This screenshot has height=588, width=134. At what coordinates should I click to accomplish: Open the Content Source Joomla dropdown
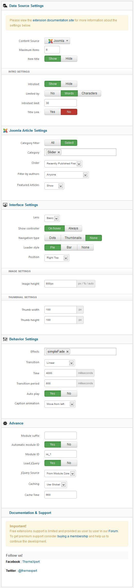click(57, 41)
